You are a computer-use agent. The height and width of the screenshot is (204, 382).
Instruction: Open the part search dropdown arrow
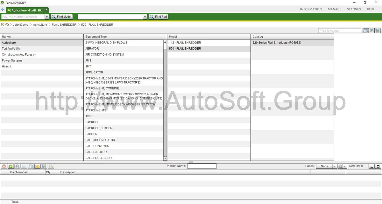pos(145,17)
